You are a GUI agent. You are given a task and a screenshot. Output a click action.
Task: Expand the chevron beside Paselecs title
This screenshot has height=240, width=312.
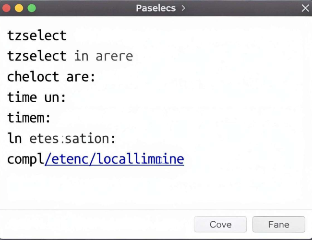point(183,8)
